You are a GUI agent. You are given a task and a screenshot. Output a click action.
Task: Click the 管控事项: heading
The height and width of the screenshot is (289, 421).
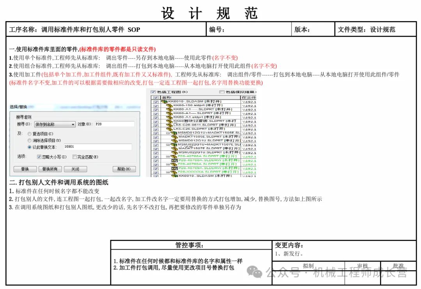point(189,245)
